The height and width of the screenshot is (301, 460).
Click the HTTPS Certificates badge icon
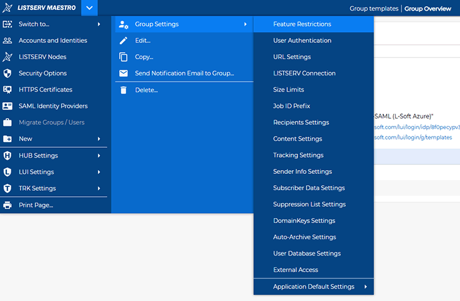pos(7,90)
